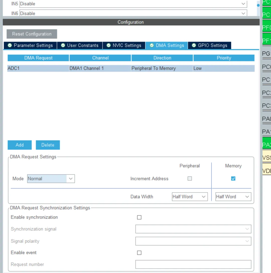271x273 pixels.
Task: Open the IN5 channel dropdown
Action: (x=133, y=4)
